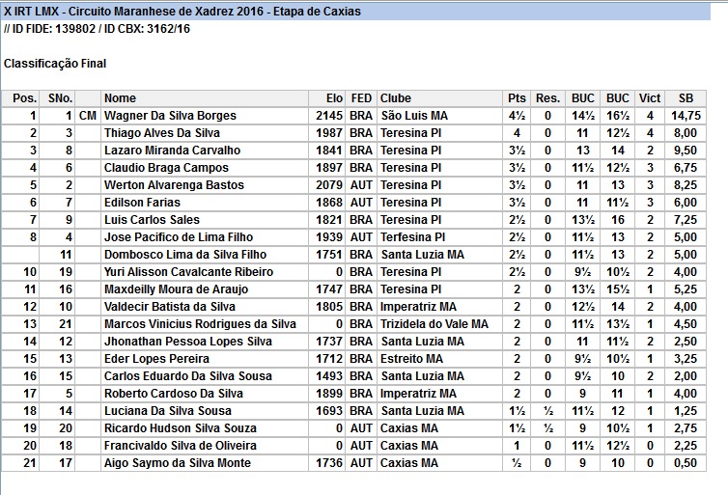The width and height of the screenshot is (728, 495).
Task: Click SB value 5,25
Action: pyautogui.click(x=686, y=289)
